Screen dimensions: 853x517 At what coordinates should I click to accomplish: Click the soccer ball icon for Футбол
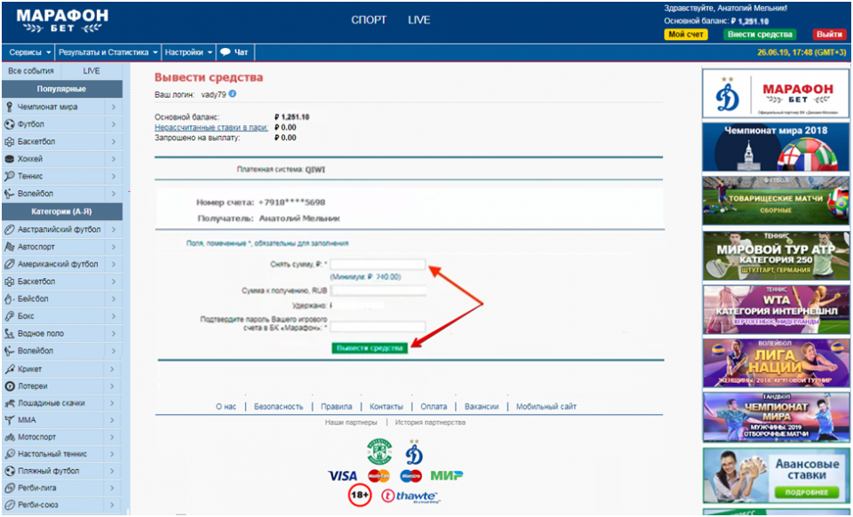pyautogui.click(x=9, y=124)
